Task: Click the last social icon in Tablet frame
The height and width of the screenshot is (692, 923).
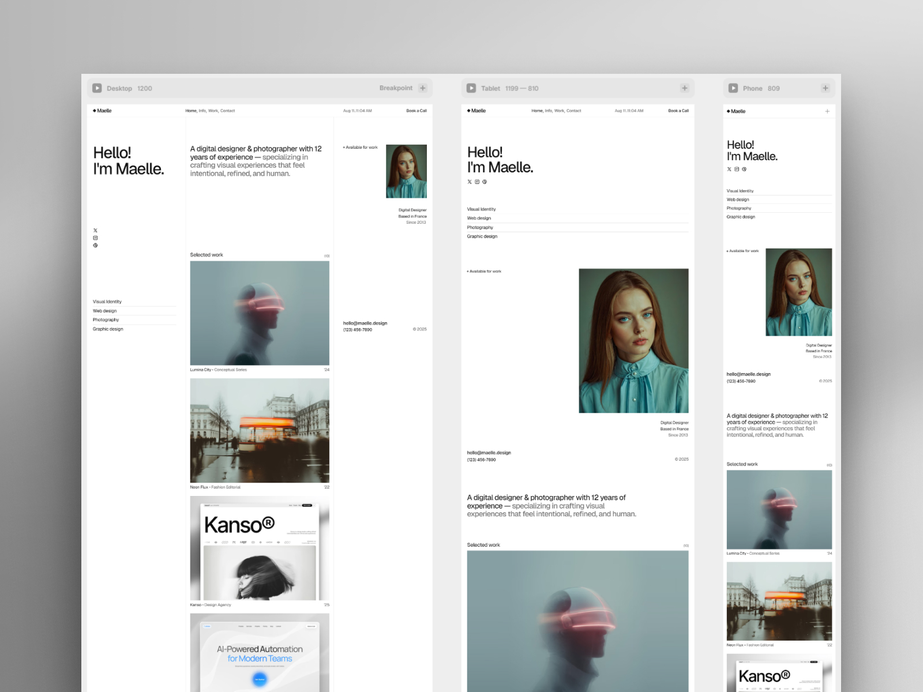Action: click(485, 182)
